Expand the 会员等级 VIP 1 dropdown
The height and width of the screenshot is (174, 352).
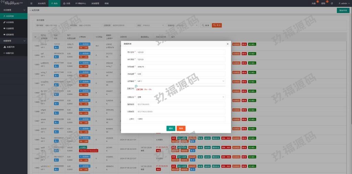point(180,81)
